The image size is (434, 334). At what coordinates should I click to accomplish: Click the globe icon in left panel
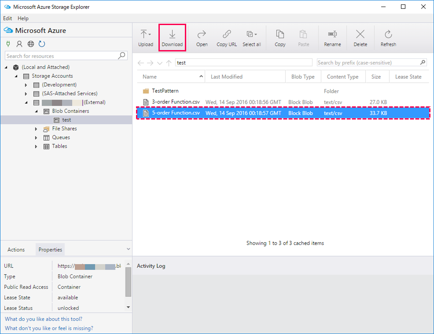click(x=31, y=44)
